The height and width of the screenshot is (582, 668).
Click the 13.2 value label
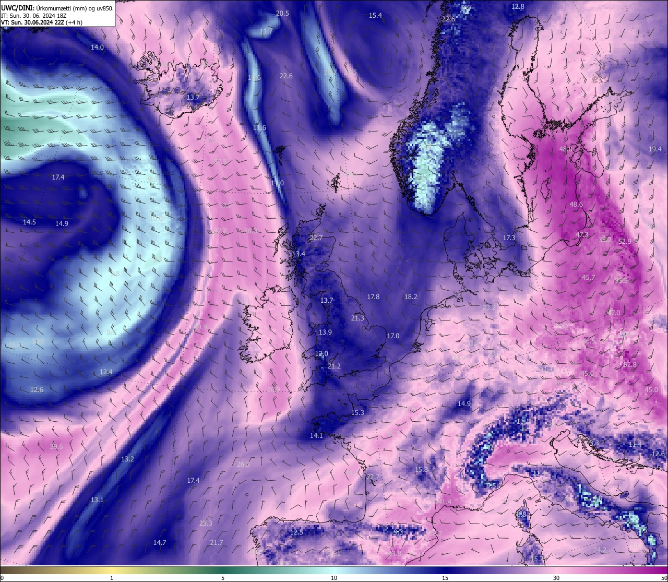[x=127, y=459]
